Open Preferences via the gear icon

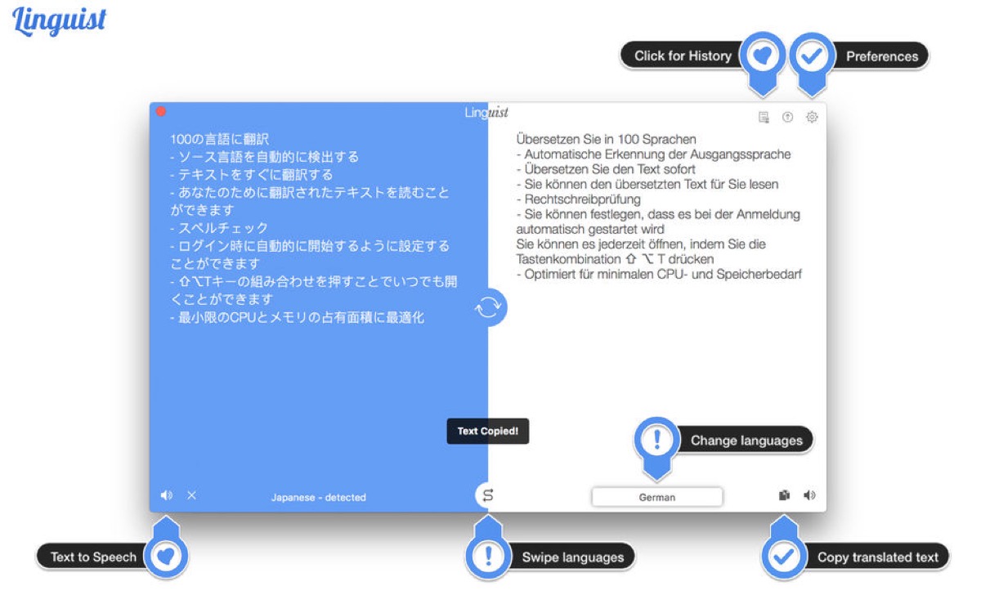point(810,117)
